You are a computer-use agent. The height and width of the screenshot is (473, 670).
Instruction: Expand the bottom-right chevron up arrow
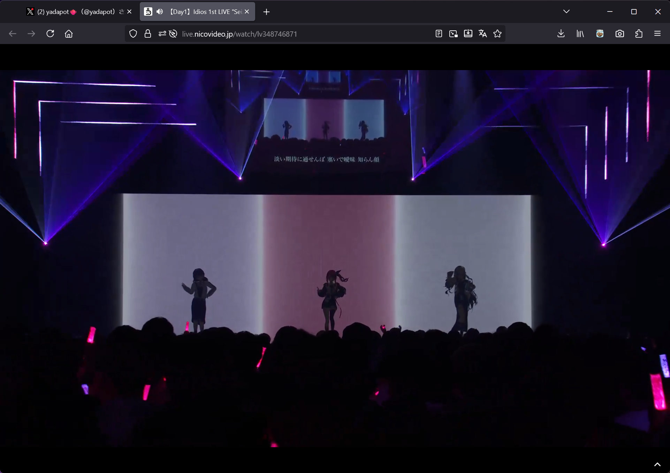click(657, 464)
